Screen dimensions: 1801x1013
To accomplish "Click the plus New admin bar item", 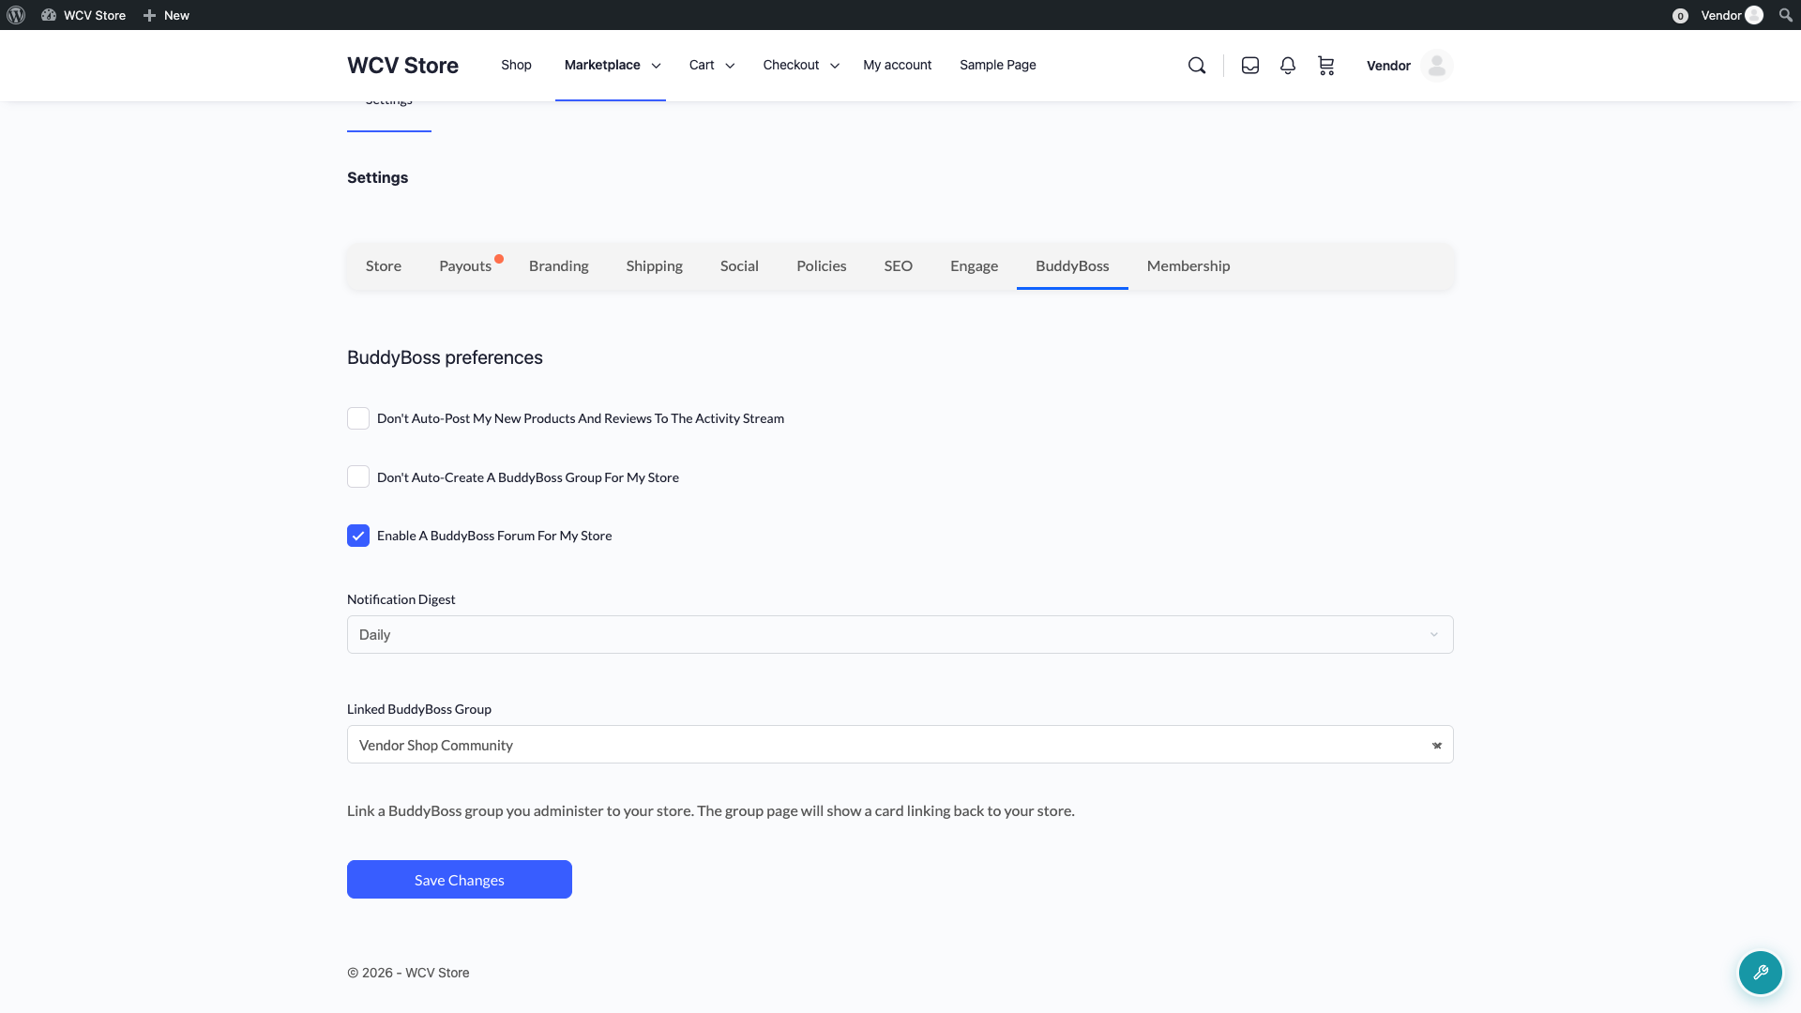I will pos(166,15).
